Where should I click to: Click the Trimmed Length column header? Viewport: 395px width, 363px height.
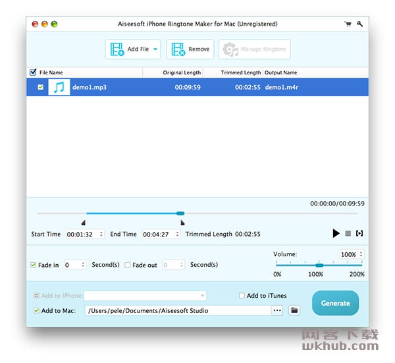(x=240, y=72)
